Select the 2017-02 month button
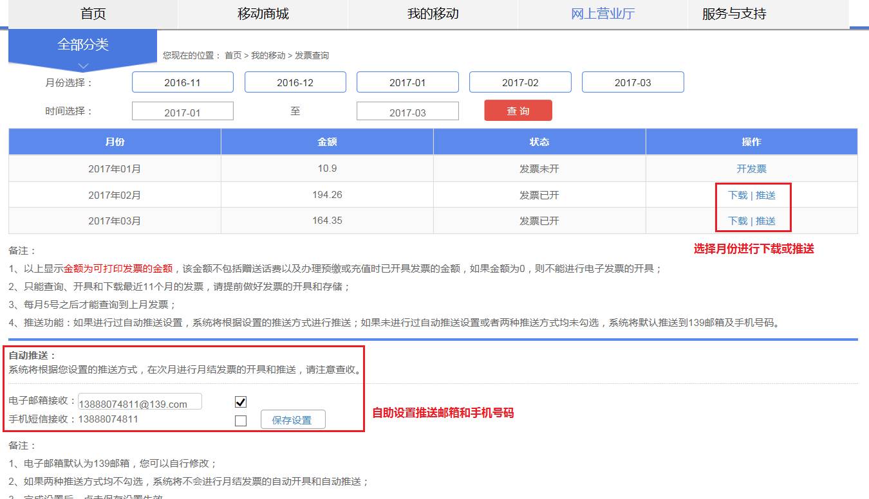This screenshot has height=499, width=869. coord(520,82)
